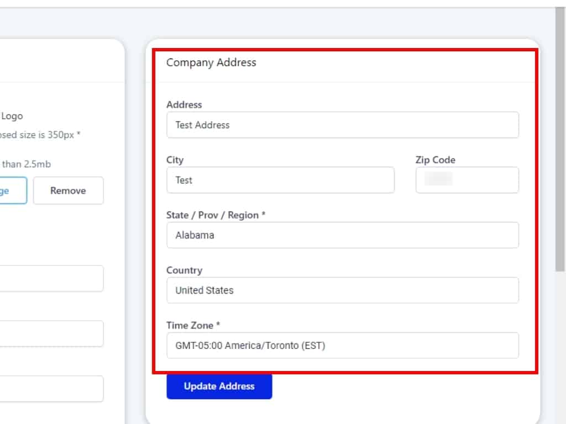This screenshot has height=424, width=566.
Task: Click the blue-outlined button left of Remove
Action: click(x=13, y=190)
